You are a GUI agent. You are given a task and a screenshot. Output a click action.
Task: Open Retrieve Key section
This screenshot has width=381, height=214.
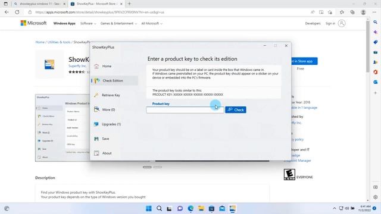[114, 95]
